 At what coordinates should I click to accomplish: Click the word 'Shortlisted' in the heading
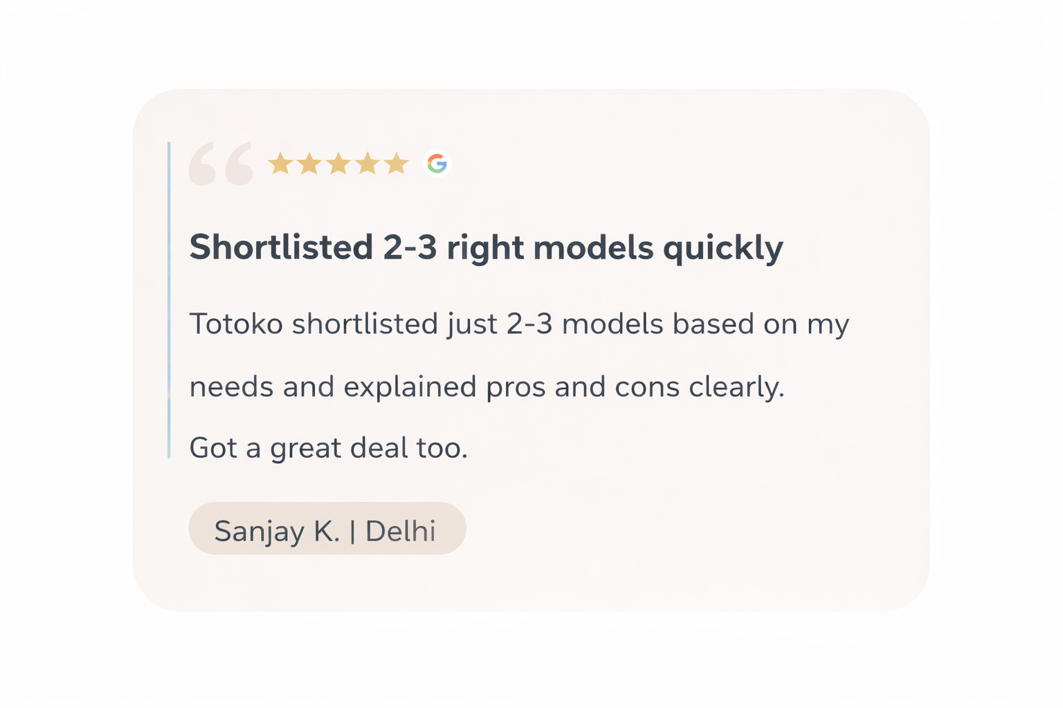(x=281, y=248)
